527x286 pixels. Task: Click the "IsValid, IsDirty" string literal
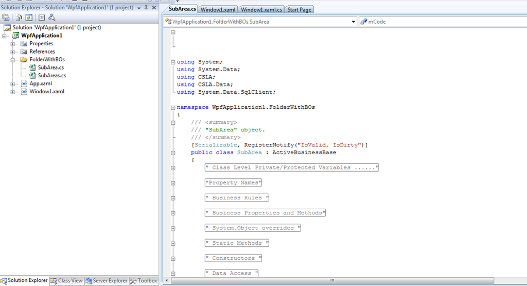point(329,145)
